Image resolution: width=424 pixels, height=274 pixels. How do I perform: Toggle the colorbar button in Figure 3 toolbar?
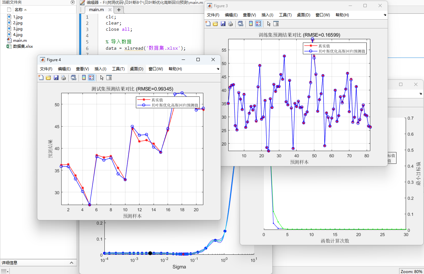250,24
